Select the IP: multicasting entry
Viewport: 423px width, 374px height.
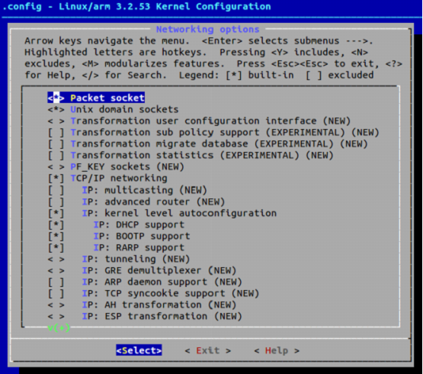pos(145,190)
